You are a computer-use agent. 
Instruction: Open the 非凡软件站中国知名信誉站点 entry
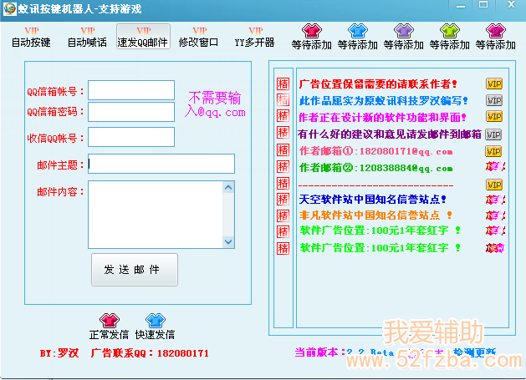coord(375,215)
